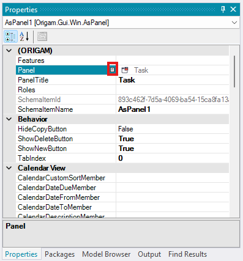243x261 pixels.
Task: Collapse the (ORIGAM) category
Action: [x=9, y=51]
